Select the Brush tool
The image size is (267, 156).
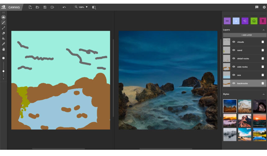[3, 23]
